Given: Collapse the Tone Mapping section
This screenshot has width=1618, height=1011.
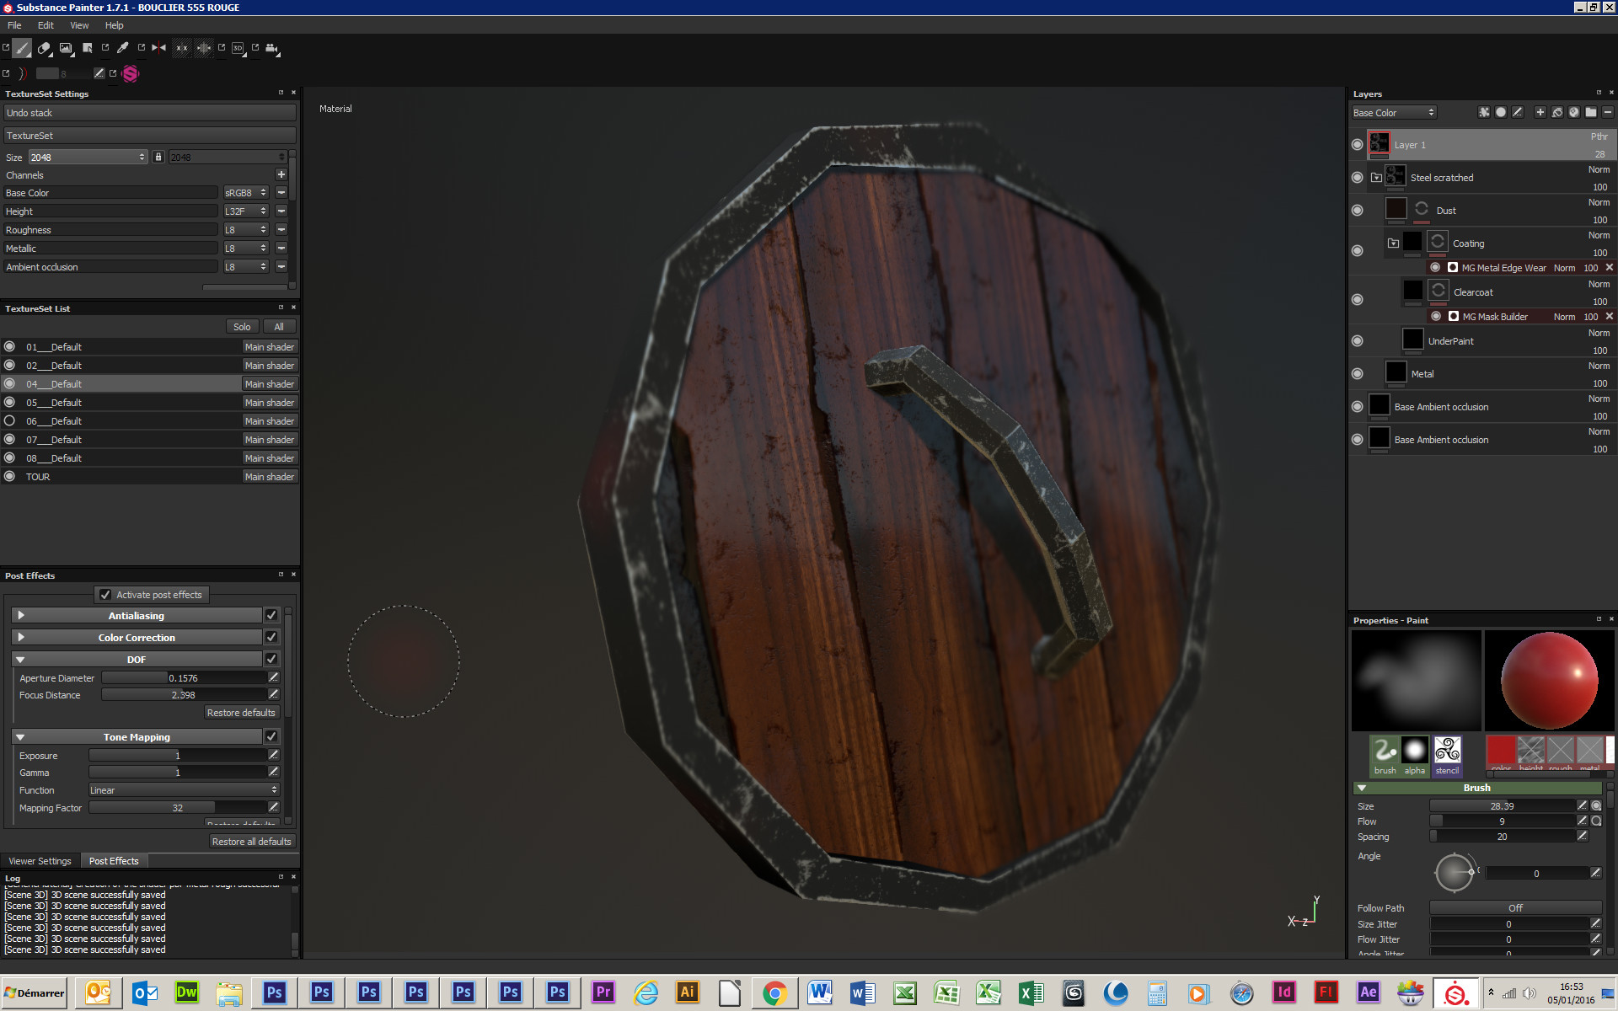Looking at the screenshot, I should click(20, 736).
